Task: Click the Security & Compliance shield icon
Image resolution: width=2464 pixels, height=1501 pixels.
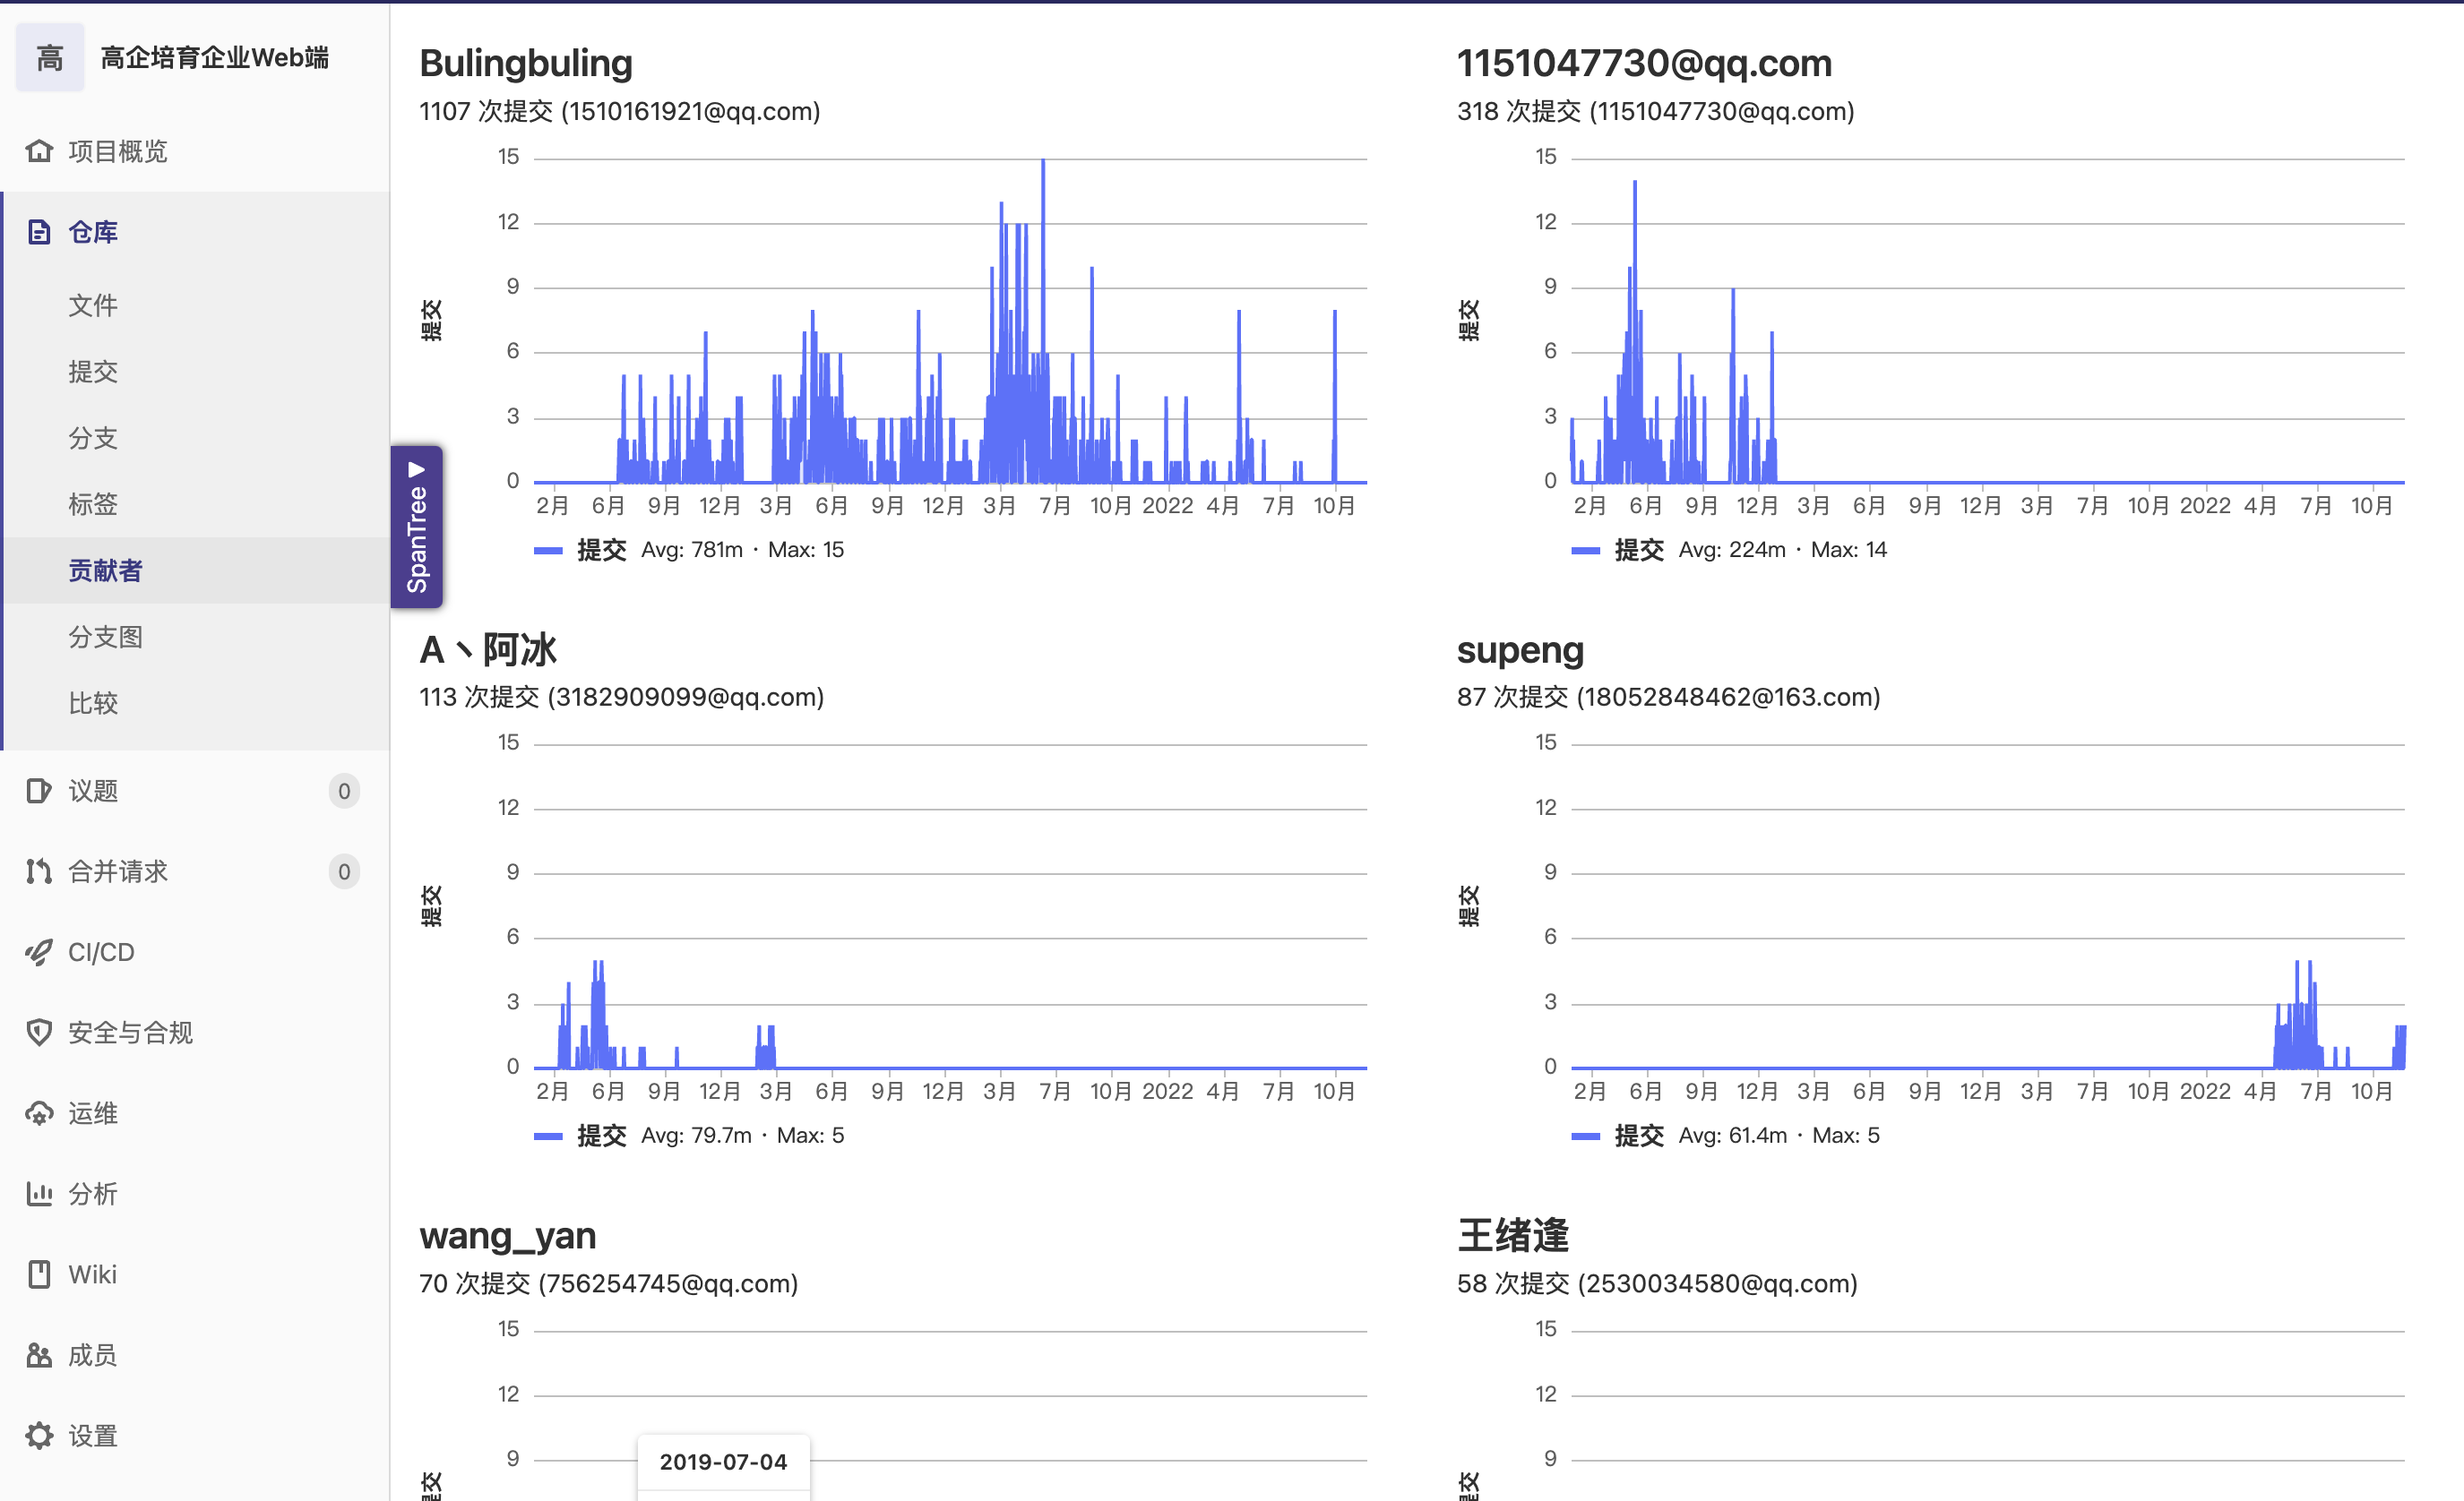Action: click(x=39, y=1033)
